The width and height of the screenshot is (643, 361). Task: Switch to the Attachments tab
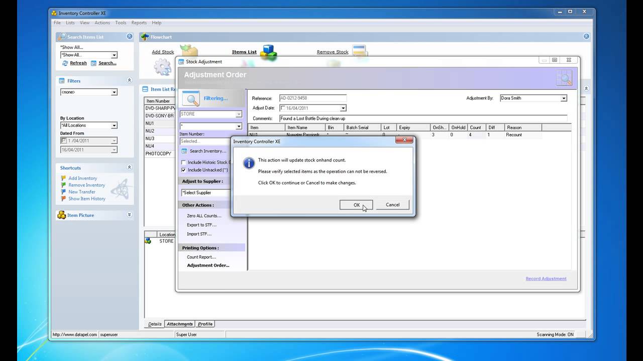pyautogui.click(x=179, y=324)
